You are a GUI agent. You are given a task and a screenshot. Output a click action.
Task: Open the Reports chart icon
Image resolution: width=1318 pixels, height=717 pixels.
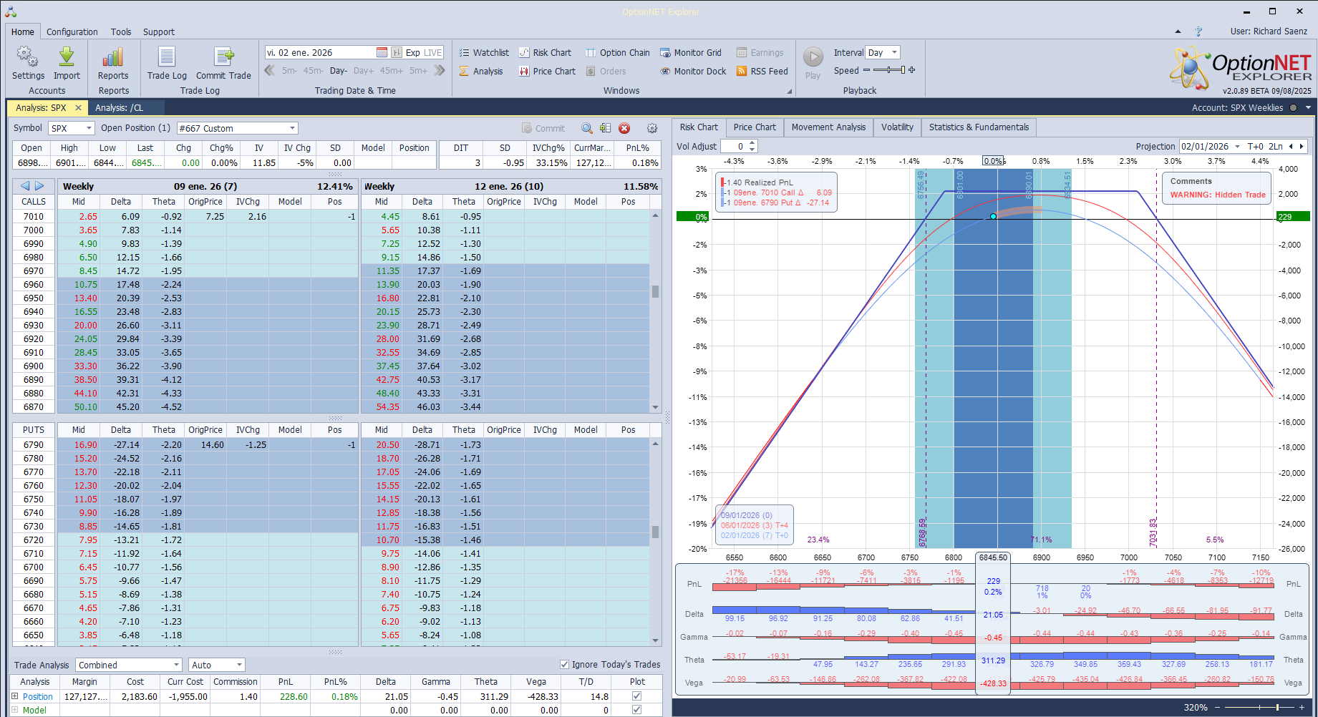113,58
